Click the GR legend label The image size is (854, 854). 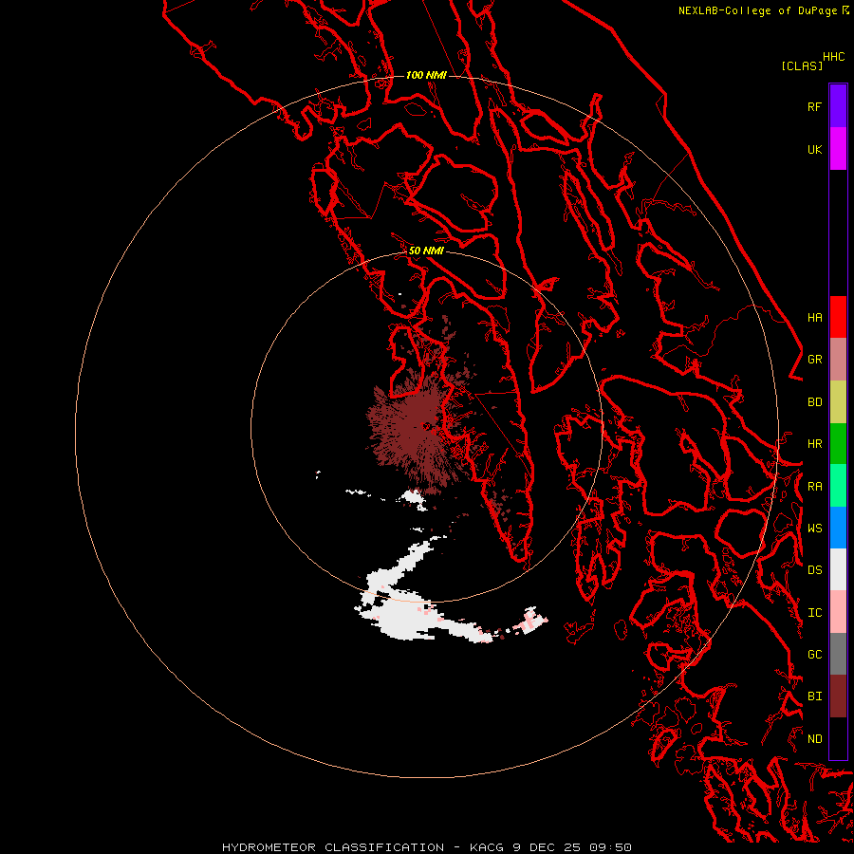[x=814, y=360]
